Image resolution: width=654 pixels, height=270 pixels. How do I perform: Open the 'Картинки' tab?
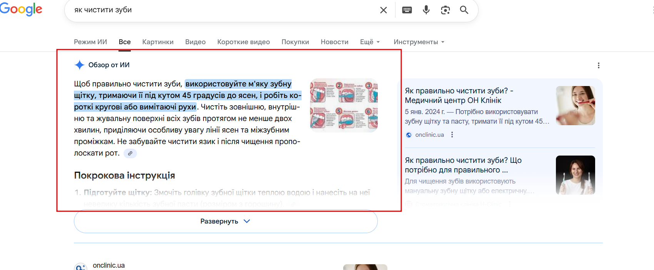coord(158,42)
